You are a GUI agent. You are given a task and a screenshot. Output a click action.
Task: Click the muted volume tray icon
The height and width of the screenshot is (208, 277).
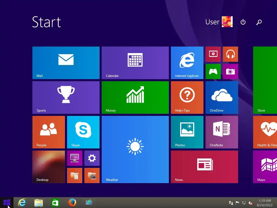(250, 203)
